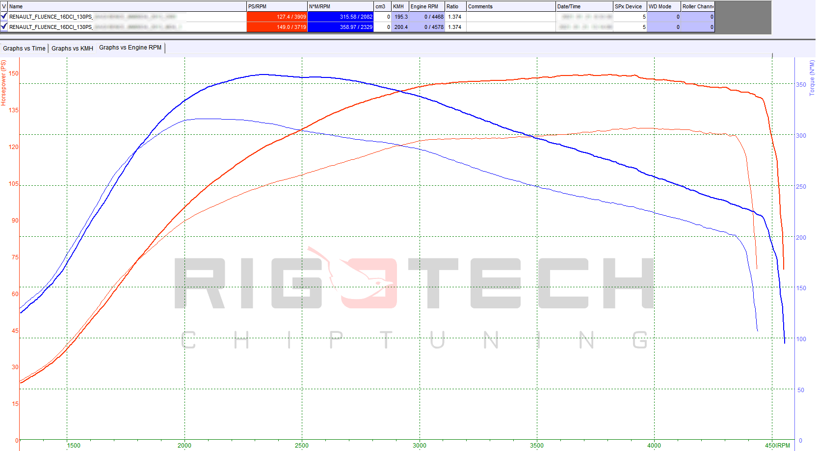The image size is (818, 451).
Task: Click the Date/Time column header
Action: (x=584, y=6)
